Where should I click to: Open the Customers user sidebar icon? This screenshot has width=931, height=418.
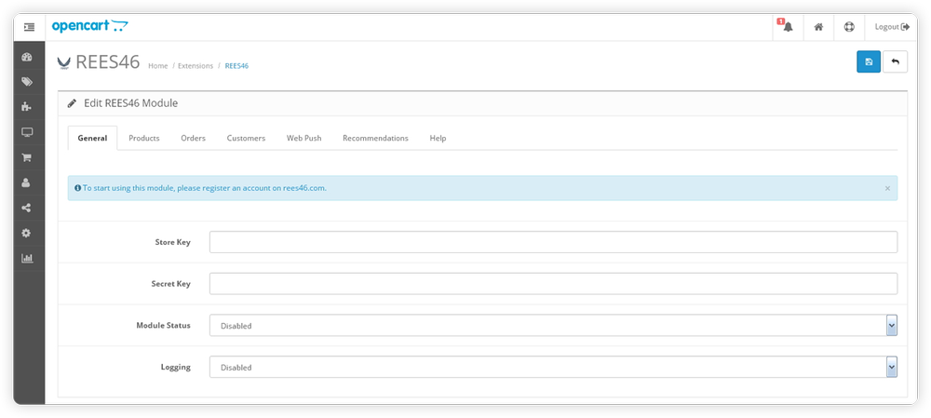pyautogui.click(x=27, y=182)
